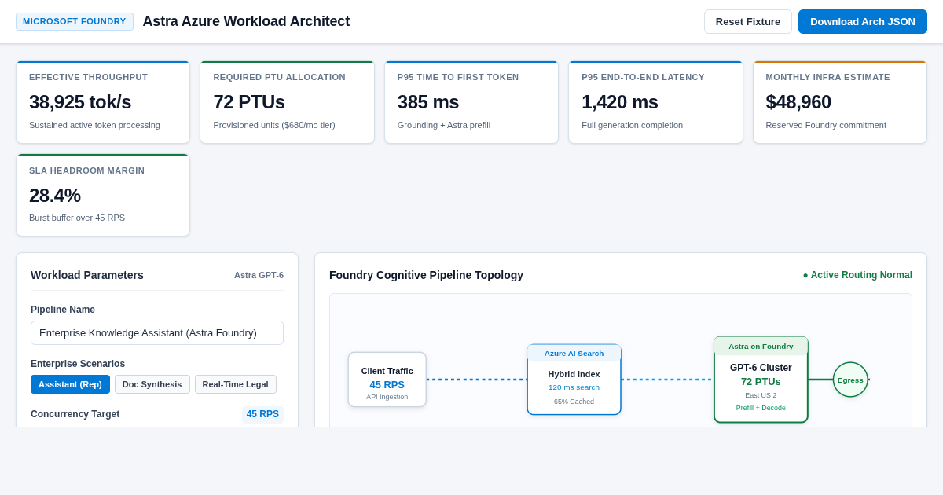Select the 28.4% SLA headroom value
The width and height of the screenshot is (943, 495).
pyautogui.click(x=55, y=196)
